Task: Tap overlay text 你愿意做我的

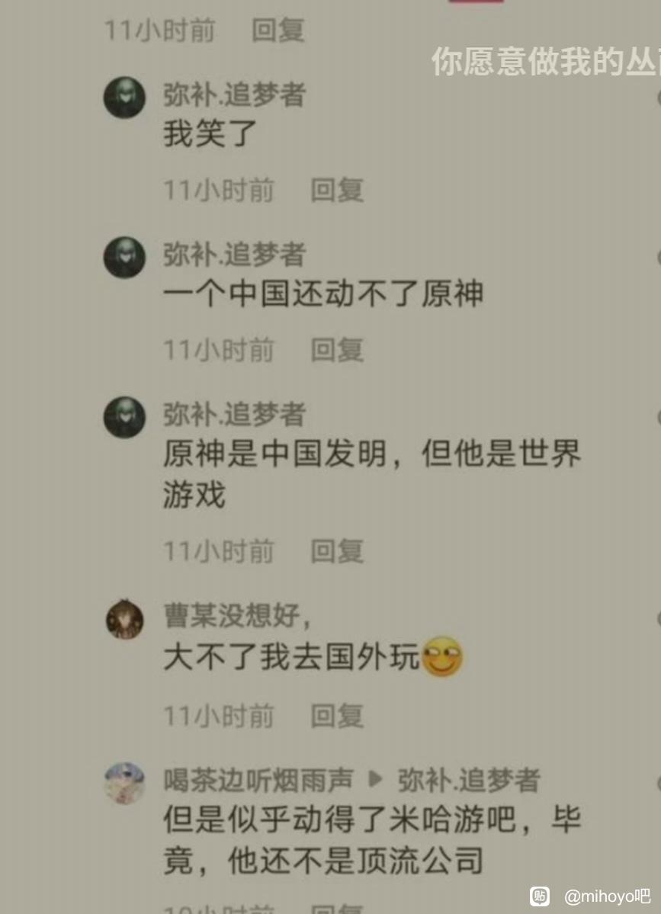Action: pos(528,61)
